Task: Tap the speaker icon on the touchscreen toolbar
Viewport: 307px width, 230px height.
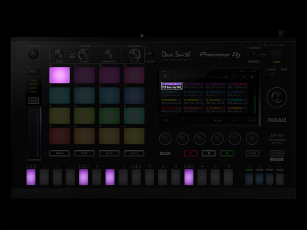Action: click(x=226, y=77)
